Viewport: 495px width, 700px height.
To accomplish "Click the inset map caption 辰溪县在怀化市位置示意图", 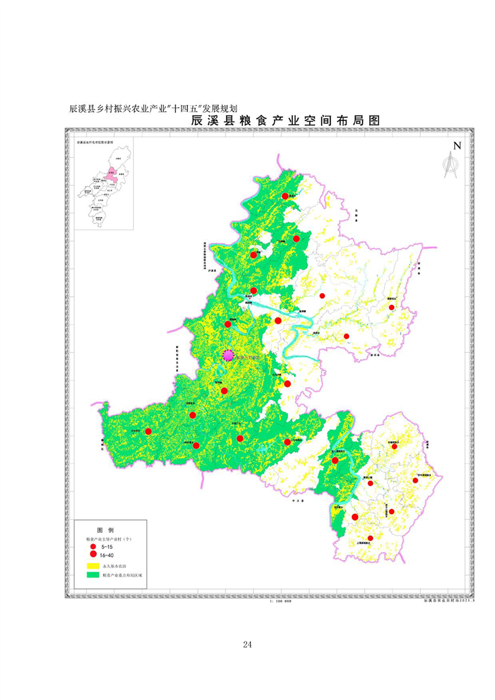I will [94, 142].
